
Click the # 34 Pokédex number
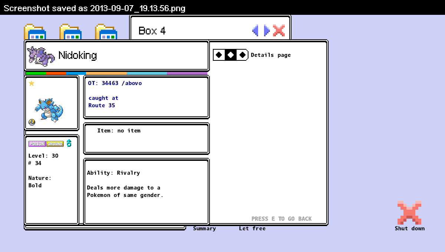[x=35, y=163]
